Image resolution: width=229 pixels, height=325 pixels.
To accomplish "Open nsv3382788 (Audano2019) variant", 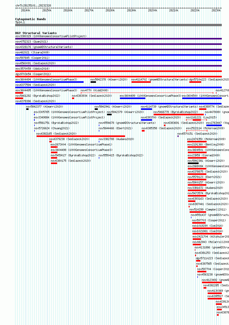I will pyautogui.click(x=117, y=139).
